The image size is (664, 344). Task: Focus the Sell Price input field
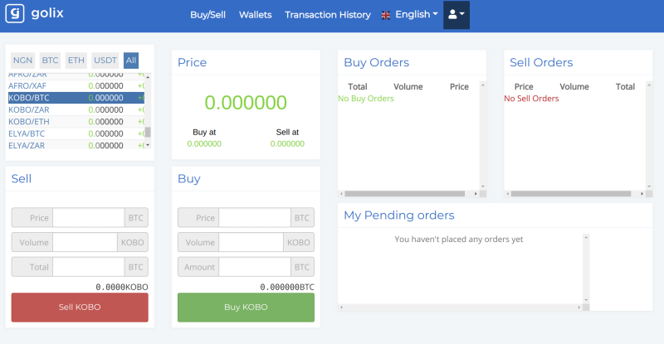tap(89, 218)
